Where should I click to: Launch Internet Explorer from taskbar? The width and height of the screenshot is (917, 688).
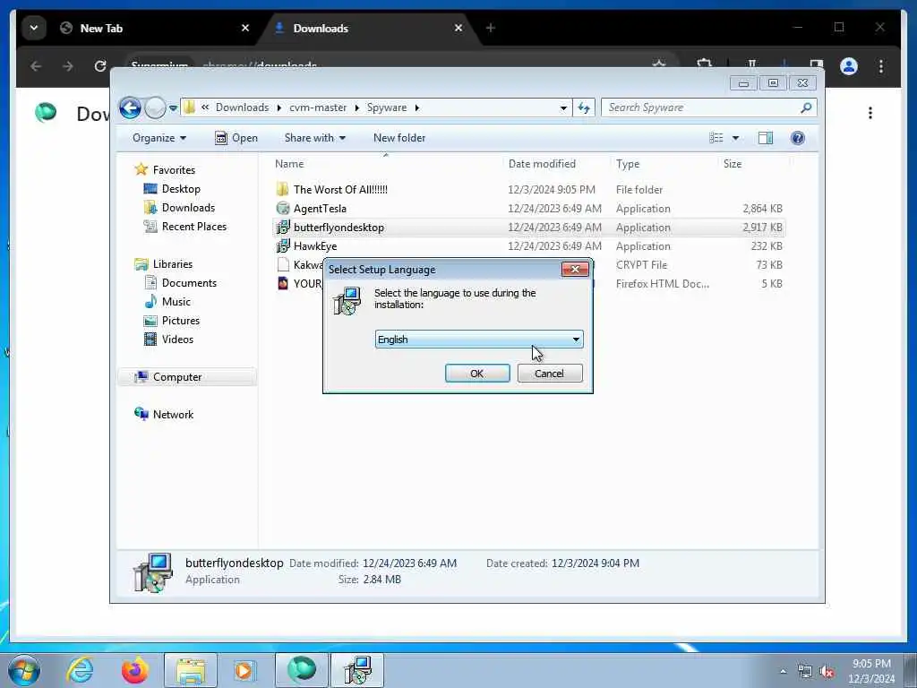click(x=80, y=670)
